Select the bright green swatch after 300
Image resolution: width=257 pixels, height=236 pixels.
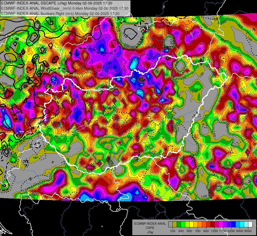click(183, 224)
